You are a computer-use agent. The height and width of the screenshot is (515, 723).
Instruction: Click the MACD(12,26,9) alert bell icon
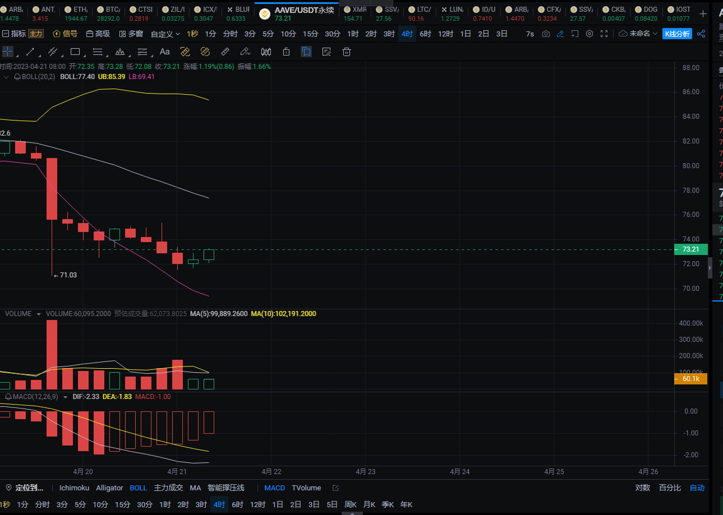(x=8, y=397)
